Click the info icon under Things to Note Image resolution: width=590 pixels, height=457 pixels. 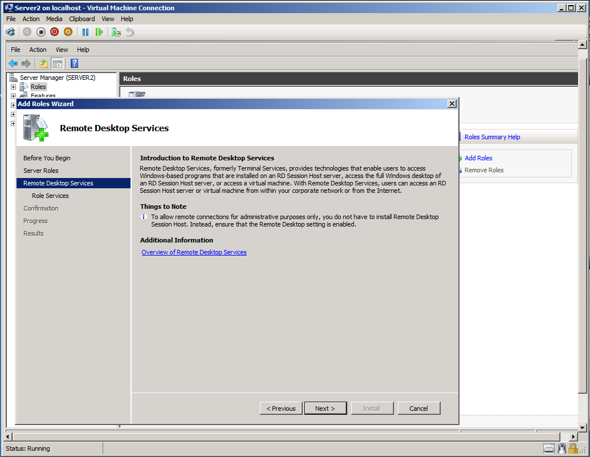(144, 217)
